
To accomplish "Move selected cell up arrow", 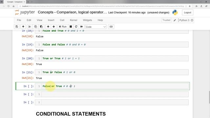I will click(x=48, y=27).
